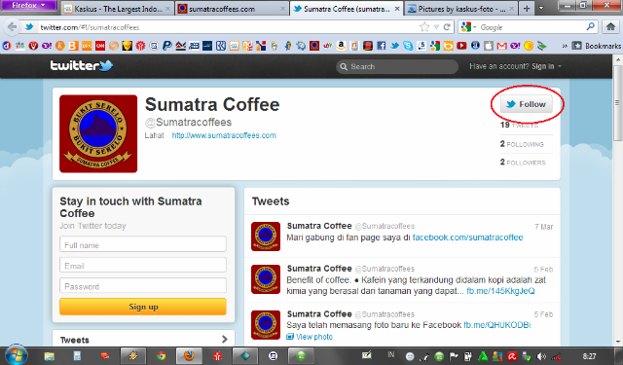Open a new tab
The width and height of the screenshot is (623, 365).
pyautogui.click(x=527, y=8)
